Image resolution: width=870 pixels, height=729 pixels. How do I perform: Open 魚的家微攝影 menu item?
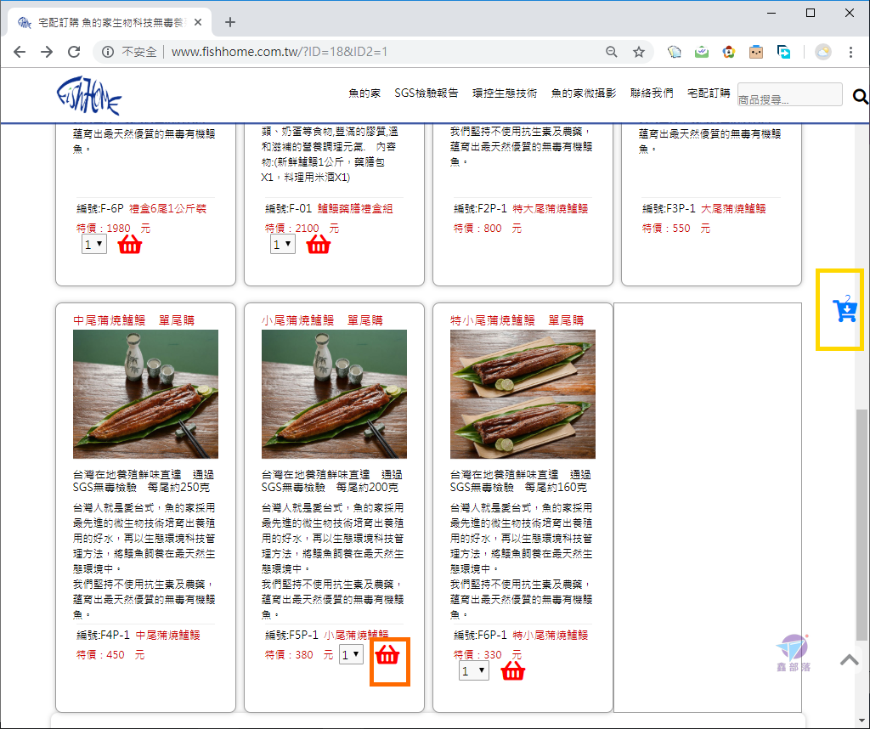(583, 93)
